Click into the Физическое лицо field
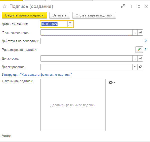The width and height of the screenshot is (150, 142). click(x=86, y=32)
